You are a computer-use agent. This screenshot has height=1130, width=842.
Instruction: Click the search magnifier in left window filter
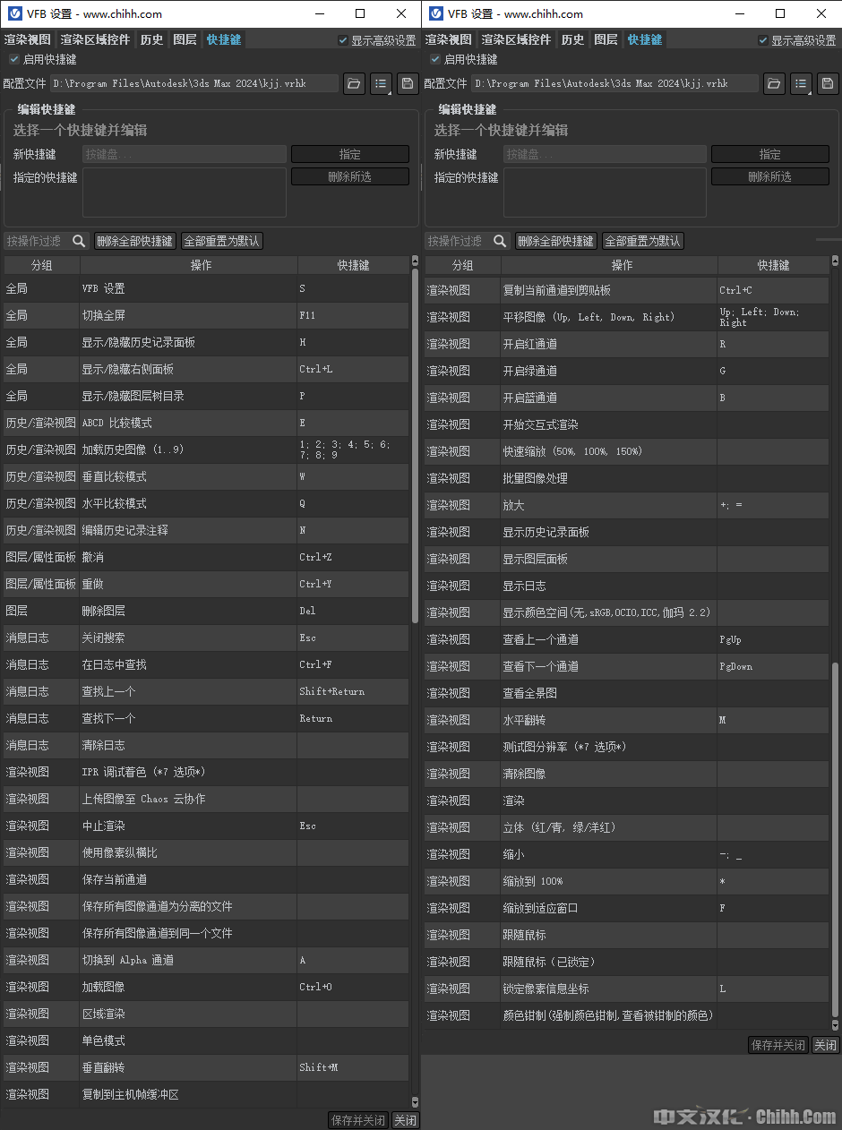click(79, 241)
